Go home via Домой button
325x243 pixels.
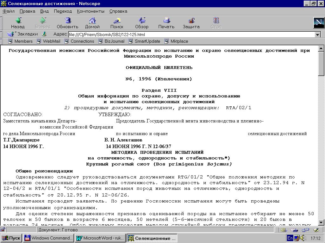pos(92,23)
